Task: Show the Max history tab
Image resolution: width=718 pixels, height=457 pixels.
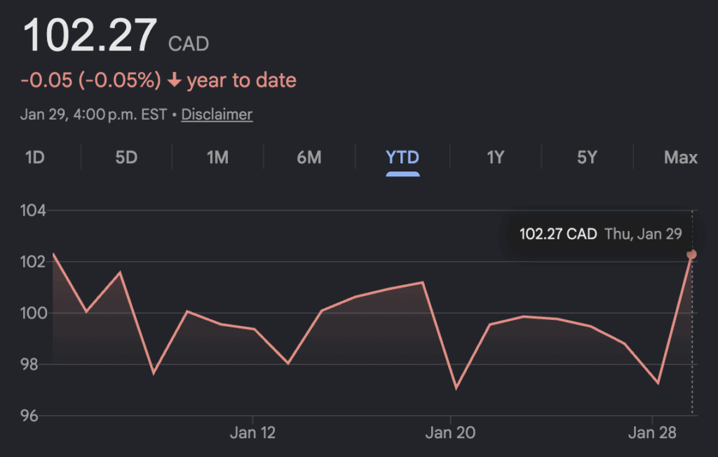Action: coord(680,157)
